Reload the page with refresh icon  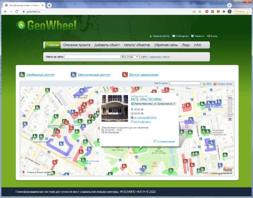click(17, 12)
